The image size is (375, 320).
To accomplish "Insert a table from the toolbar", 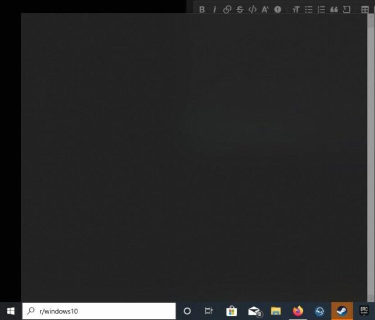I will click(x=365, y=9).
